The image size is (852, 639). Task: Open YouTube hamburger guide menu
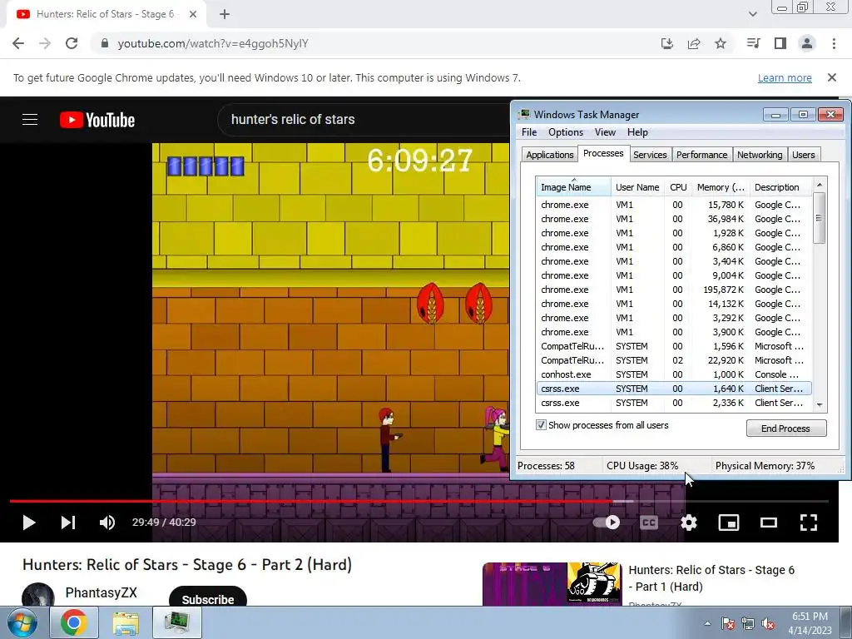(x=30, y=120)
